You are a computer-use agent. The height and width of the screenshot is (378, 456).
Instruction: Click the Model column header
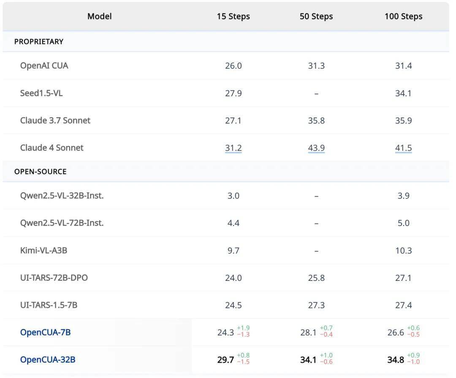100,16
